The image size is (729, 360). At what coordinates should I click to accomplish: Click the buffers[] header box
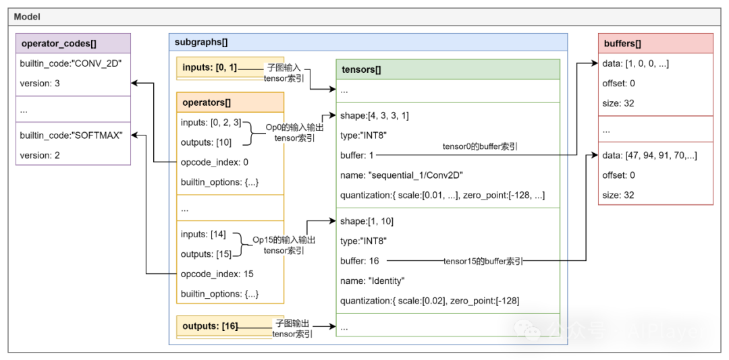click(x=655, y=44)
